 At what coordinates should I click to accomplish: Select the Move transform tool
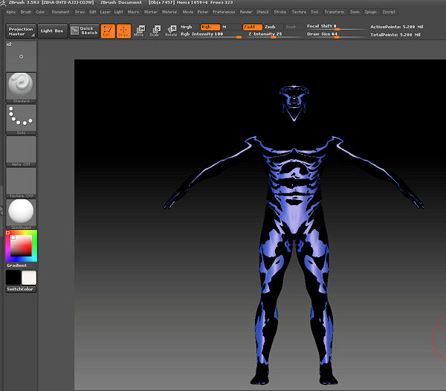[x=139, y=30]
